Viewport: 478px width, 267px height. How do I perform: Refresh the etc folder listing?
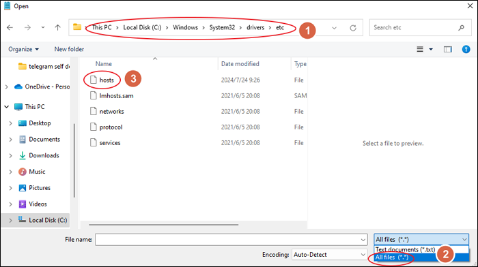pyautogui.click(x=353, y=28)
